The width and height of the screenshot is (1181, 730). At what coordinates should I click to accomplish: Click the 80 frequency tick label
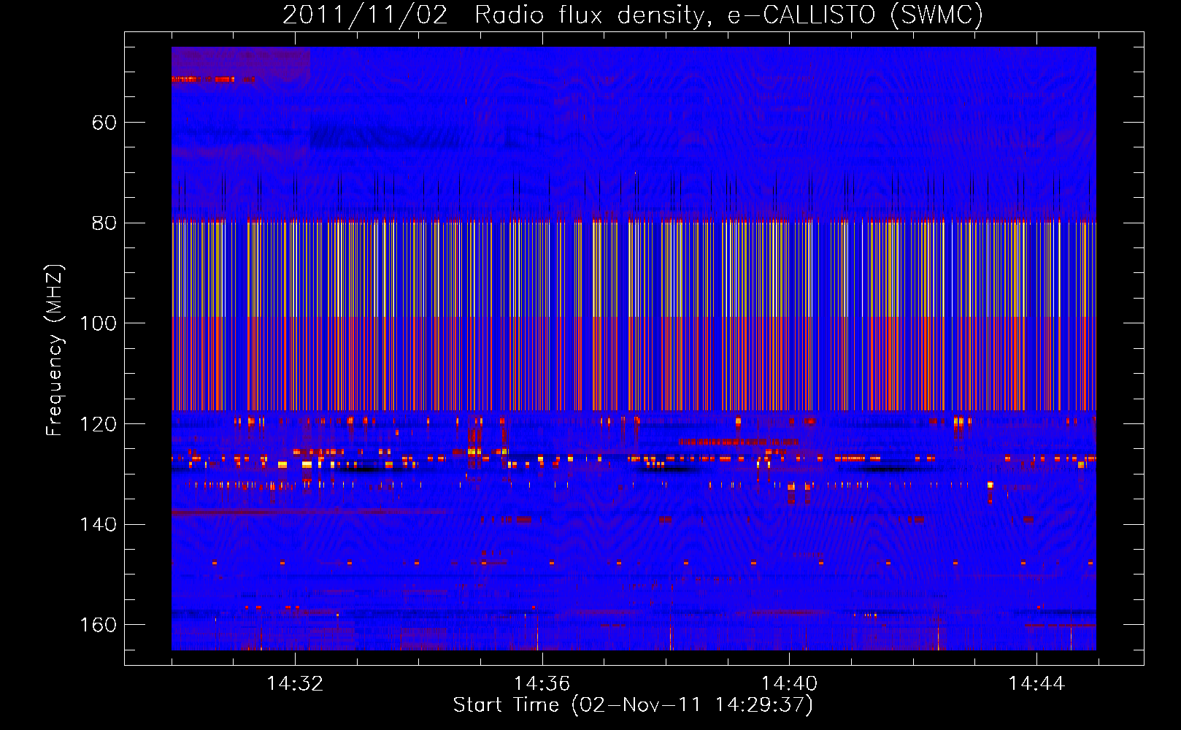(104, 223)
